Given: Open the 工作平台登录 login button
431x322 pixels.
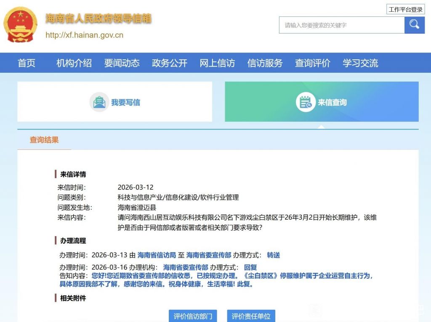Looking at the screenshot, I should pos(405,9).
